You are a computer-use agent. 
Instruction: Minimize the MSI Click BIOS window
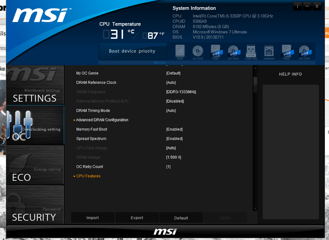click(307, 6)
